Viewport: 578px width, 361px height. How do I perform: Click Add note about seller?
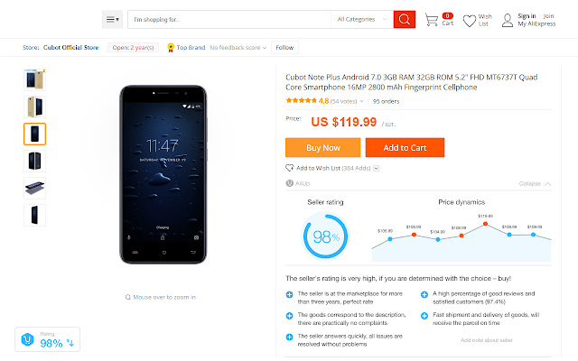(x=486, y=339)
